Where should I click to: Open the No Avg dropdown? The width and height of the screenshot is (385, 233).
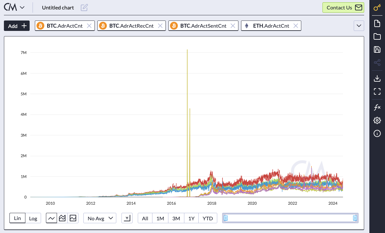[100, 218]
